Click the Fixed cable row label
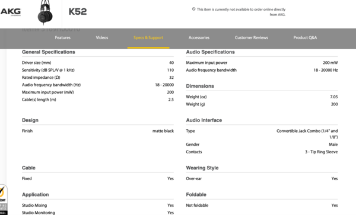Screen dimensions: 356x215 click(x=27, y=178)
